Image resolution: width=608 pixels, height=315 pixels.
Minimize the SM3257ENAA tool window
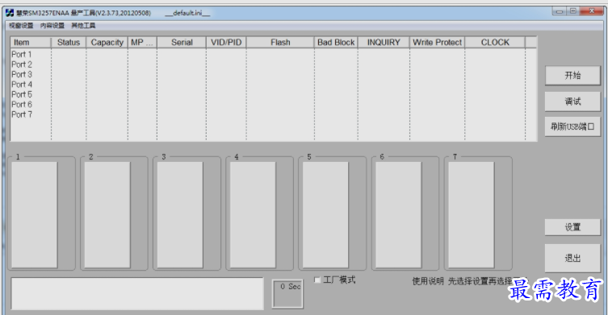pyautogui.click(x=559, y=11)
